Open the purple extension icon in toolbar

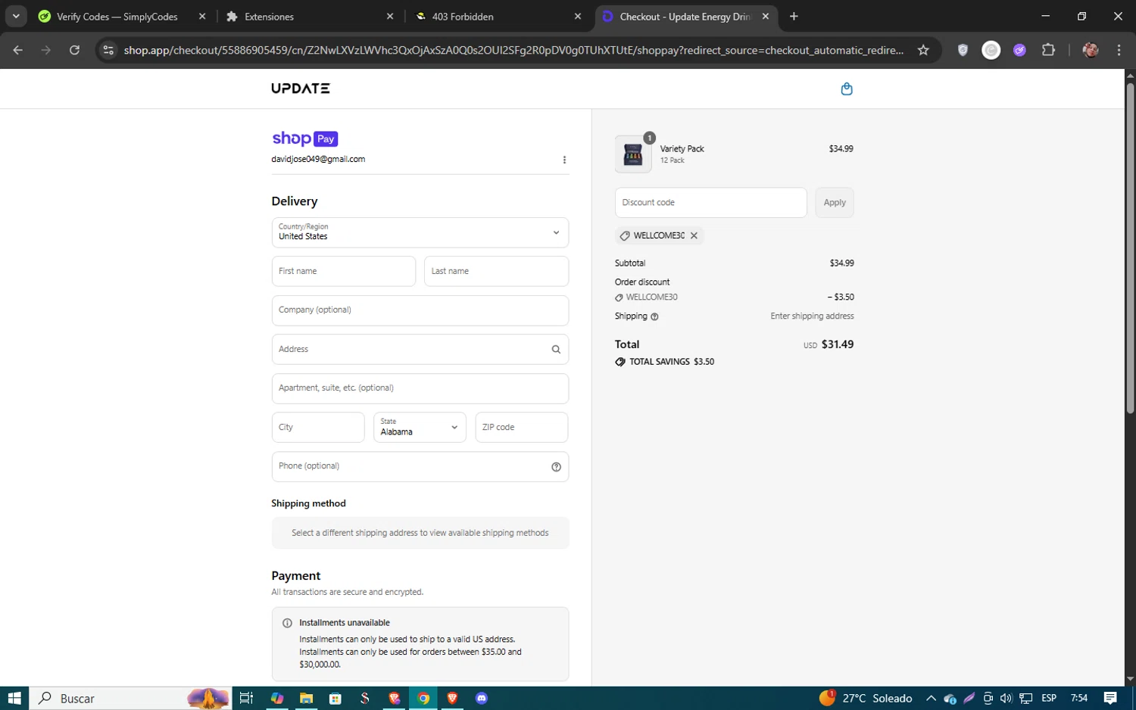click(1020, 50)
